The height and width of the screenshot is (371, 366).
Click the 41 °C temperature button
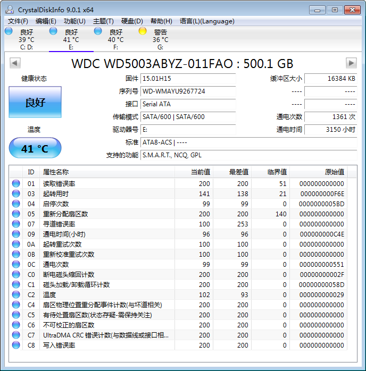[35, 148]
